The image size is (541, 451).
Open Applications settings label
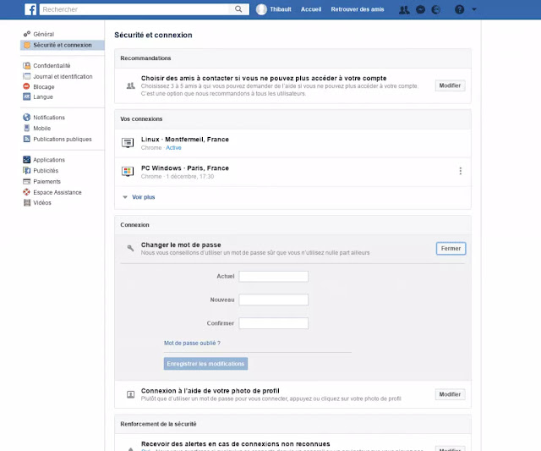tap(49, 160)
